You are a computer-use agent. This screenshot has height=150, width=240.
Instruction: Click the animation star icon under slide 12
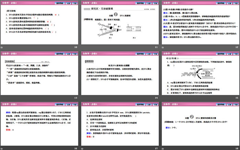(163, 47)
